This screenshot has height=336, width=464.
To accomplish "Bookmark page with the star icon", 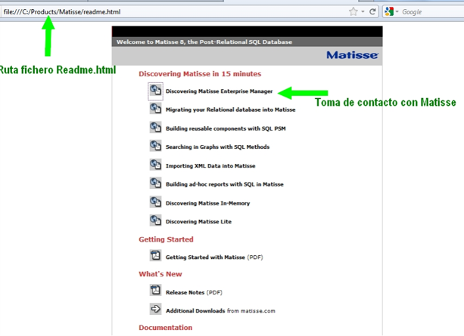I will pyautogui.click(x=353, y=12).
